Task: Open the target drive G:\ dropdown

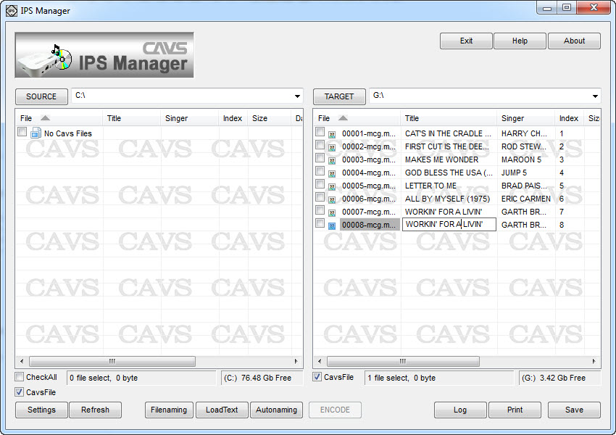Action: point(596,96)
